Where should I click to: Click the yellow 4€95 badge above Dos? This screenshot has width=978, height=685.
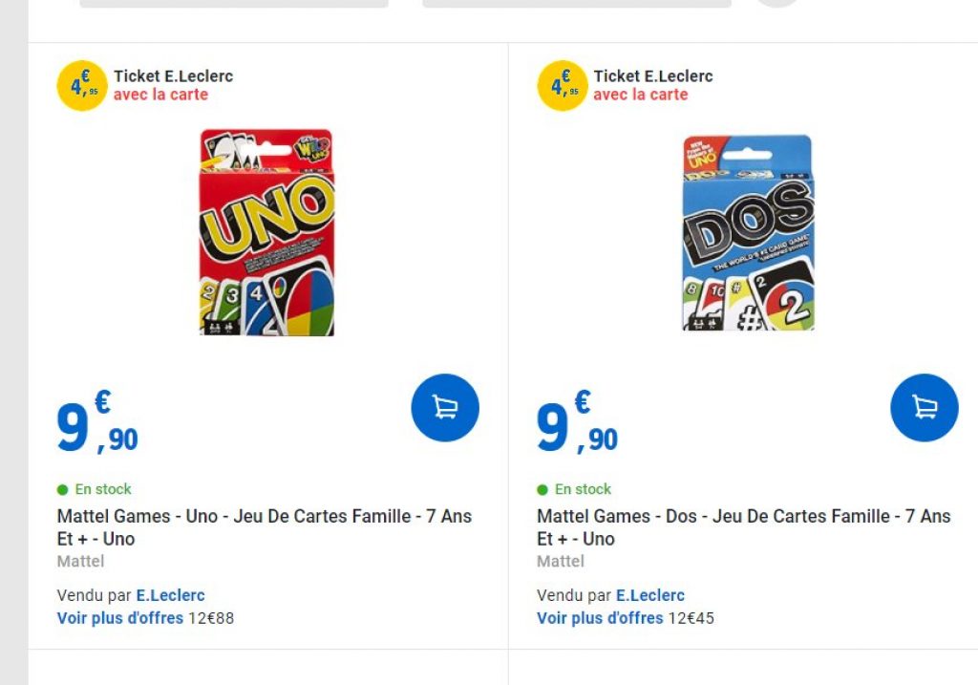562,86
